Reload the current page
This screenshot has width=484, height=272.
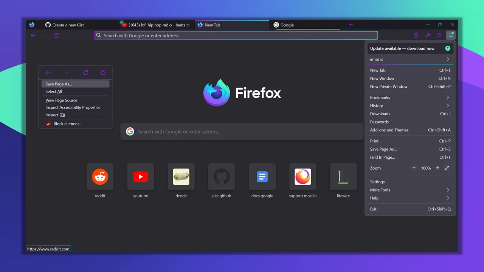(x=56, y=35)
